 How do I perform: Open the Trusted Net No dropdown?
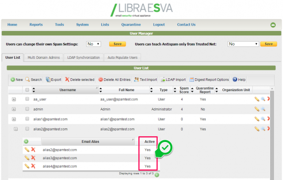[243, 44]
